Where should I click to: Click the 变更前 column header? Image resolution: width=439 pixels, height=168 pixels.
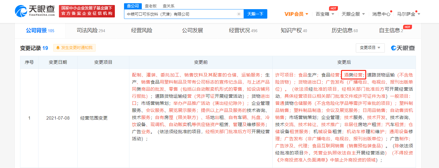tap(201, 62)
